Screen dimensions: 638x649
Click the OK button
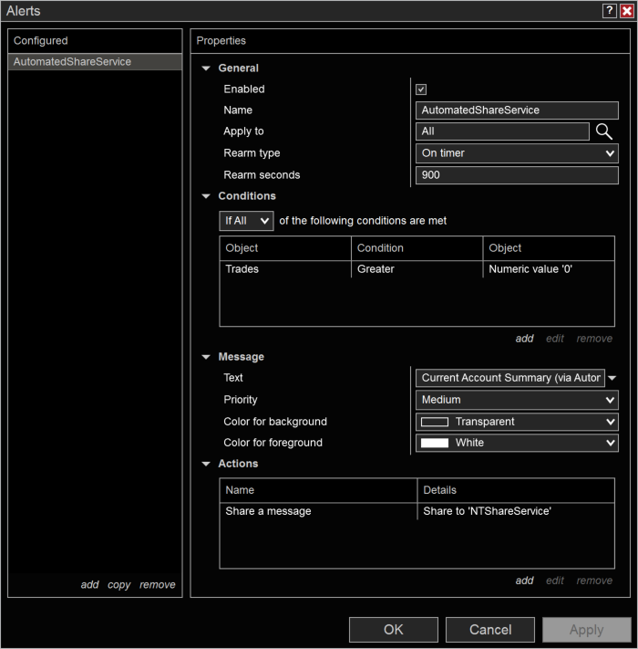(394, 630)
